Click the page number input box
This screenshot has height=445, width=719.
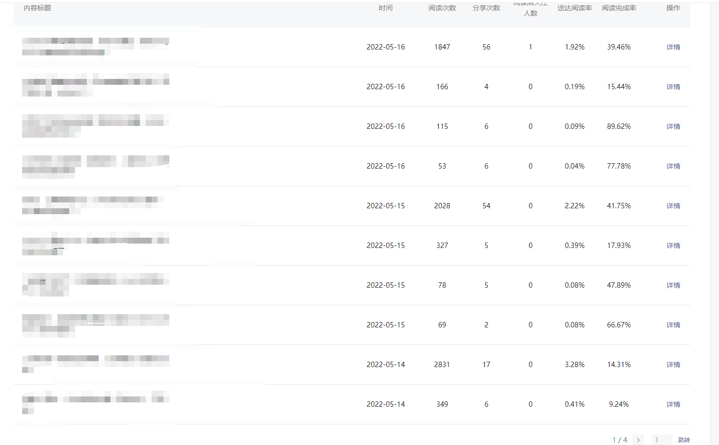662,440
